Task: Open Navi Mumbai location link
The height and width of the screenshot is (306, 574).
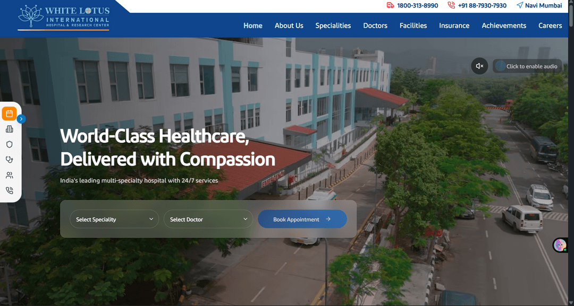Action: (539, 5)
